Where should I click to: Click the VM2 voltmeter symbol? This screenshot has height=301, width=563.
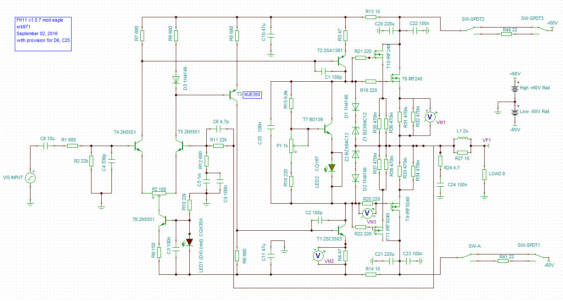(318, 256)
